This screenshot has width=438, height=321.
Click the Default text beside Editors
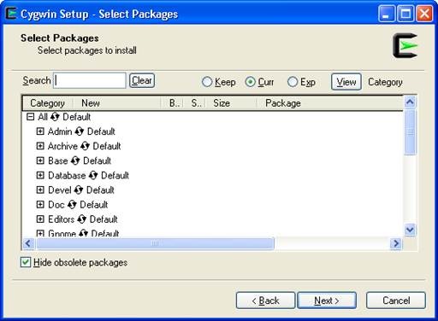point(104,219)
